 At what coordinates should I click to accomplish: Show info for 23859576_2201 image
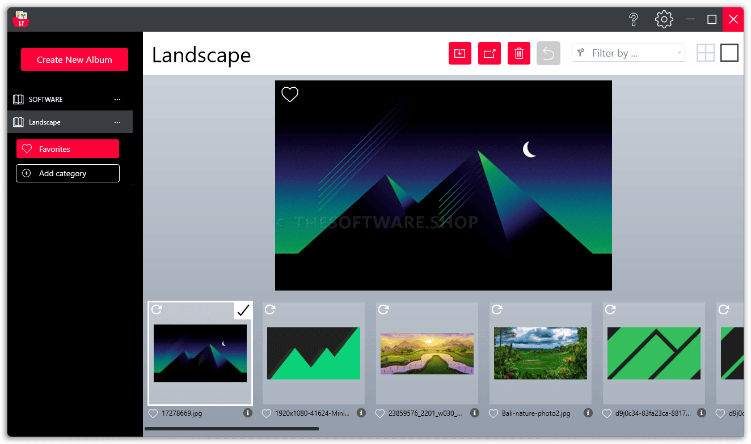point(475,413)
